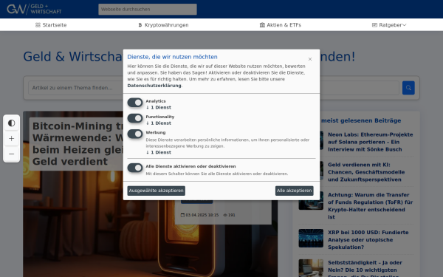Close the Dienste consent dialog
Viewport: 443px width, 277px height.
[x=310, y=59]
